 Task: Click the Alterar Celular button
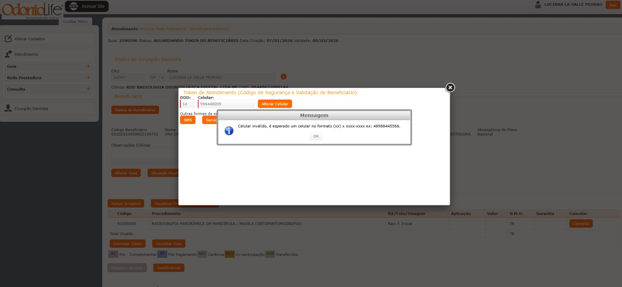click(x=274, y=104)
